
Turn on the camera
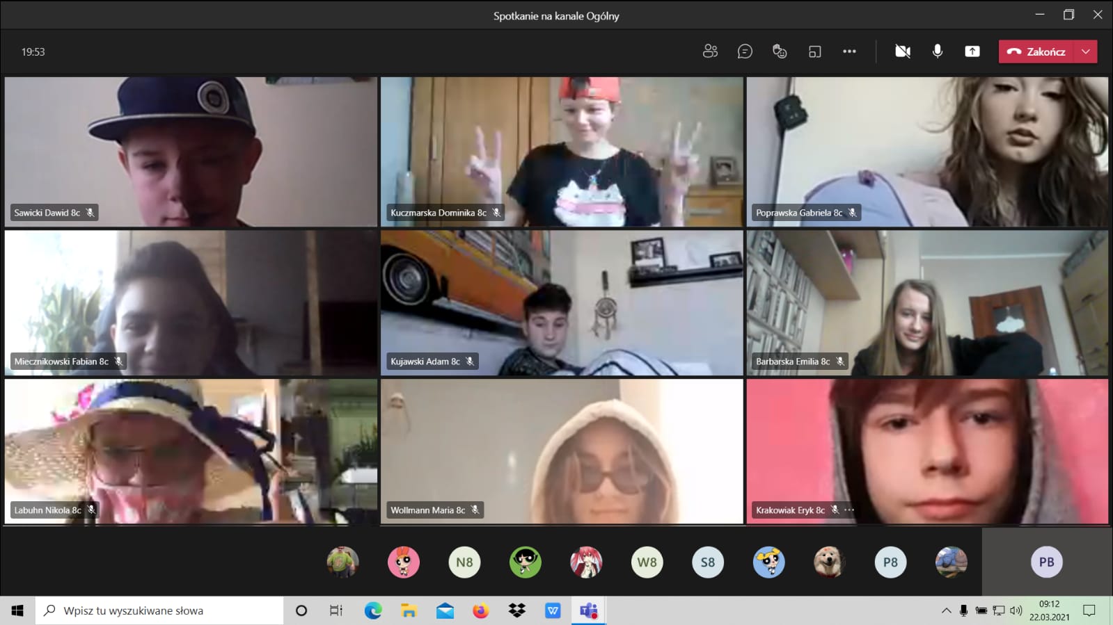(903, 51)
